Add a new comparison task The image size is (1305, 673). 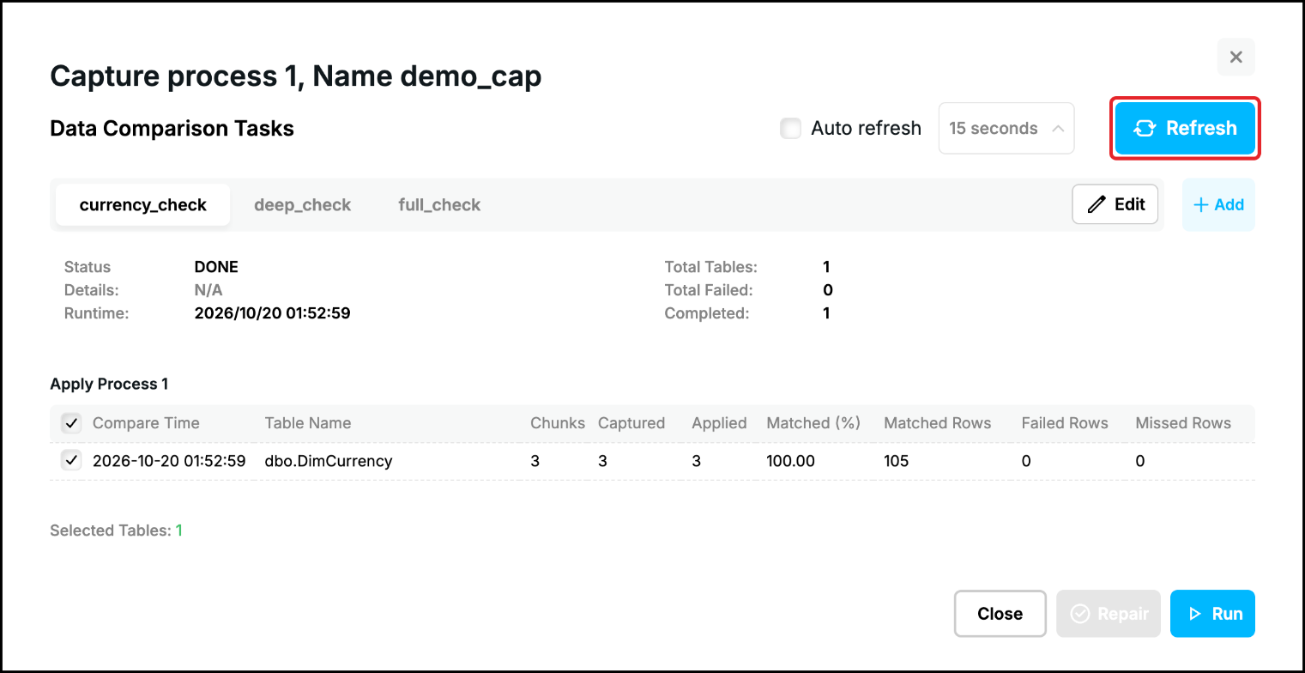coord(1218,205)
